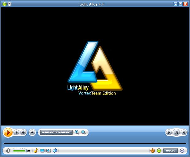Click the zoom in magnifier icon
190x157 pixels.
[x=77, y=132]
